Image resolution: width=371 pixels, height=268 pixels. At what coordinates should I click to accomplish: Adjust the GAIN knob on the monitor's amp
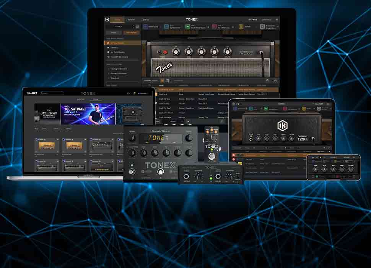click(176, 51)
